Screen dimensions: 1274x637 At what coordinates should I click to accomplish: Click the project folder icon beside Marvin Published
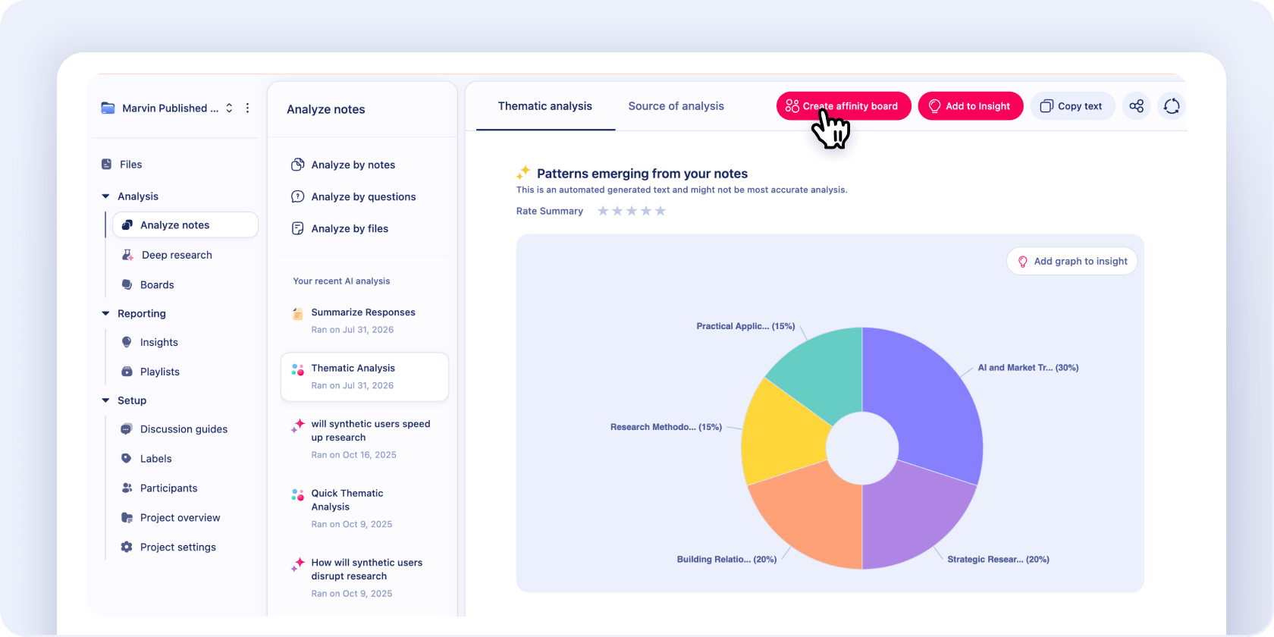click(108, 108)
